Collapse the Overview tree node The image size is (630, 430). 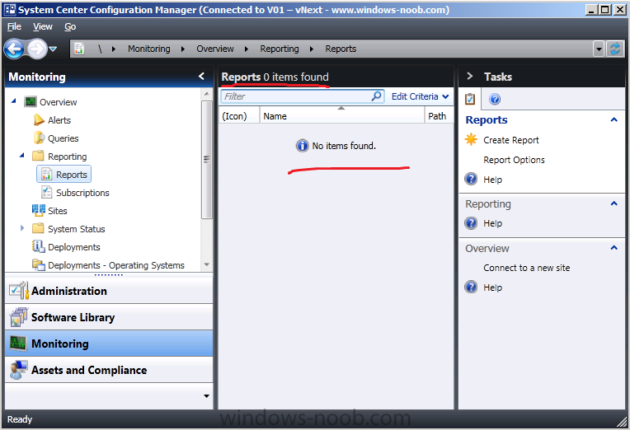pyautogui.click(x=14, y=100)
